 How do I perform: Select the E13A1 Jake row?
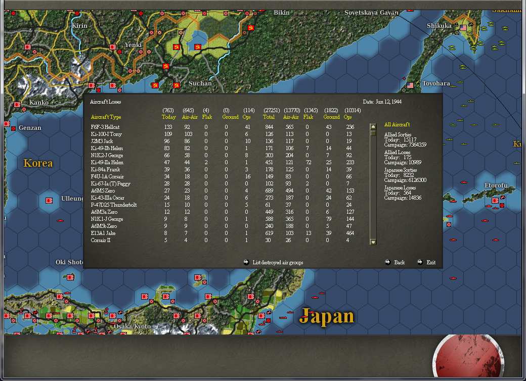223,233
